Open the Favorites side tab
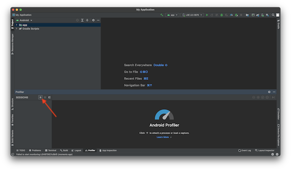291x170 pixels. [13, 120]
